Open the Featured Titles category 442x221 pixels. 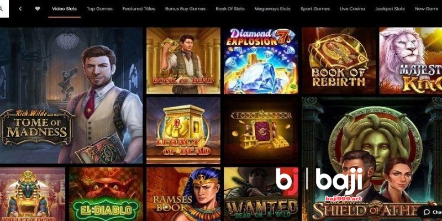click(139, 9)
